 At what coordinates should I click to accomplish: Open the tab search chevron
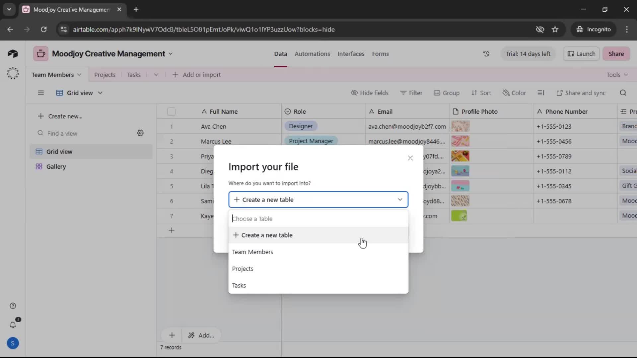pos(9,10)
